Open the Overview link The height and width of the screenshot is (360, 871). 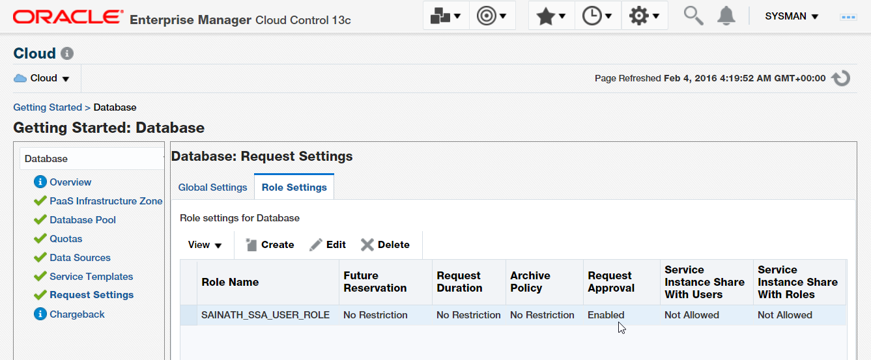[70, 182]
